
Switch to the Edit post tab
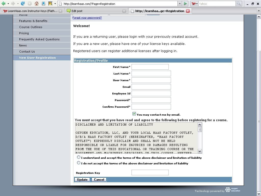(96, 11)
